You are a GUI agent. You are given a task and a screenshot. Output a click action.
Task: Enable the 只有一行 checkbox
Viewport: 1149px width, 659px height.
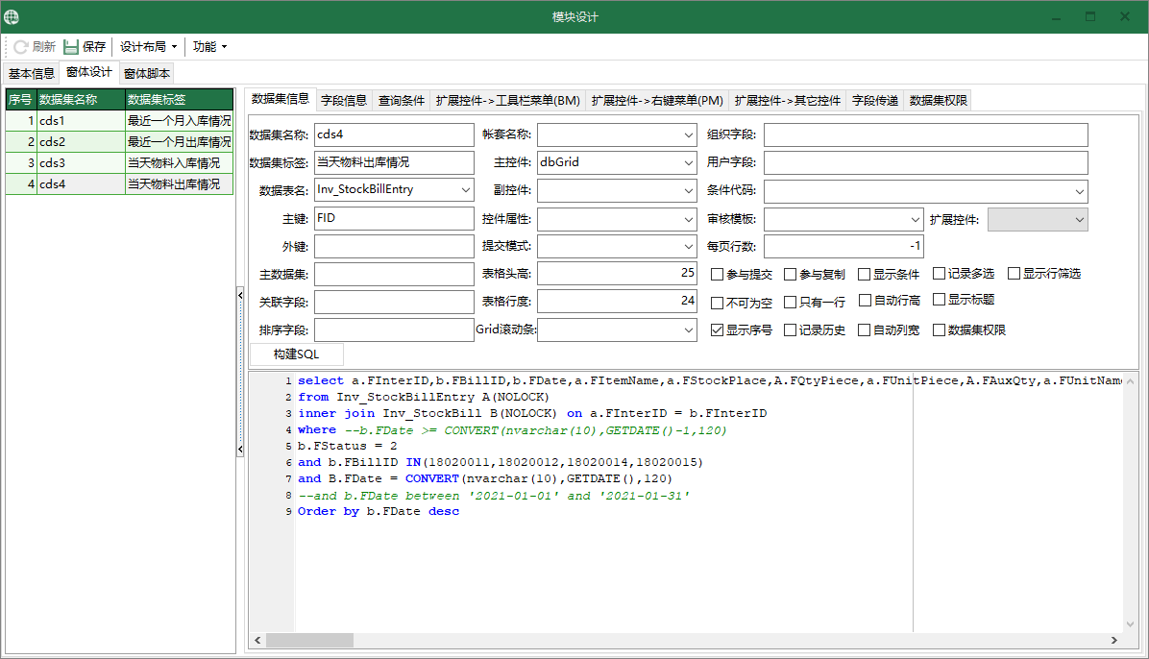[x=790, y=302]
